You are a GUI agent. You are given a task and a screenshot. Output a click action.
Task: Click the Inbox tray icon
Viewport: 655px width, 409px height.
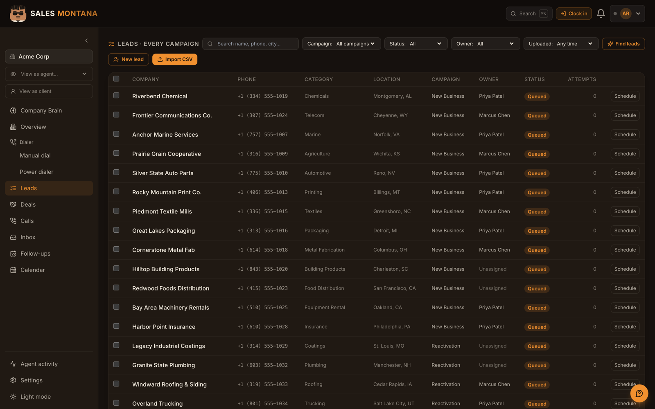[x=13, y=237]
